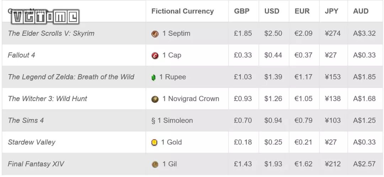Click the Simoleon § symbol
Viewport: 384px width, 177px height.
click(153, 121)
